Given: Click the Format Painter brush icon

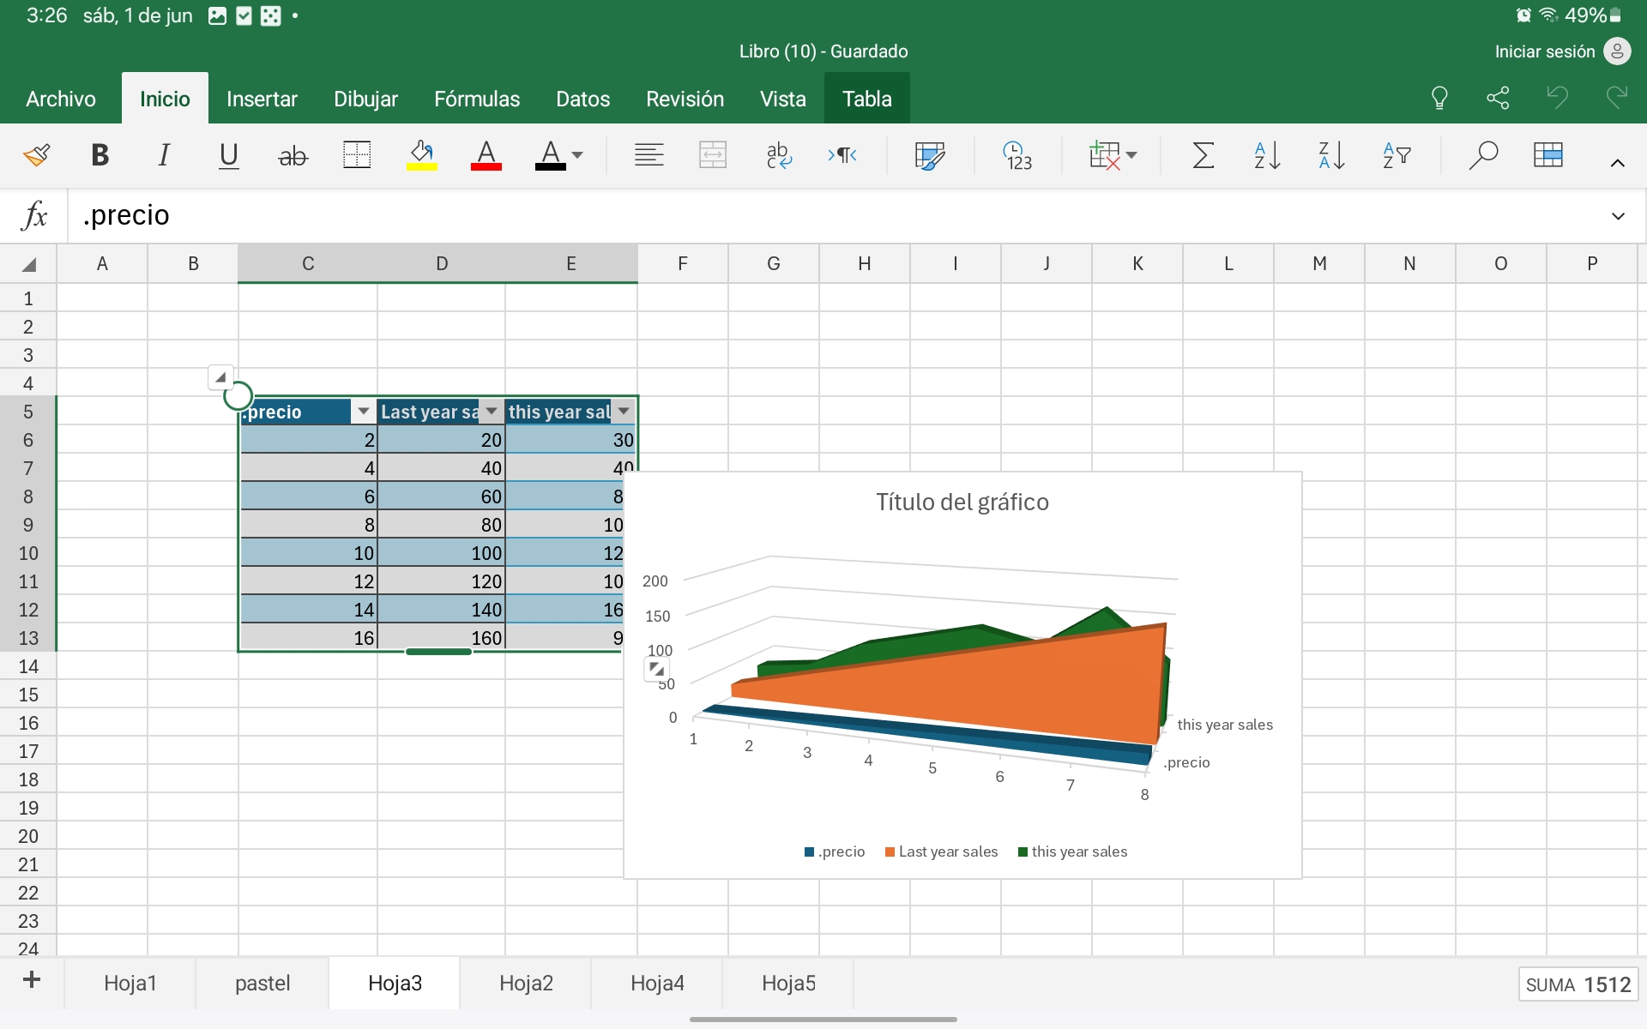Looking at the screenshot, I should [36, 155].
